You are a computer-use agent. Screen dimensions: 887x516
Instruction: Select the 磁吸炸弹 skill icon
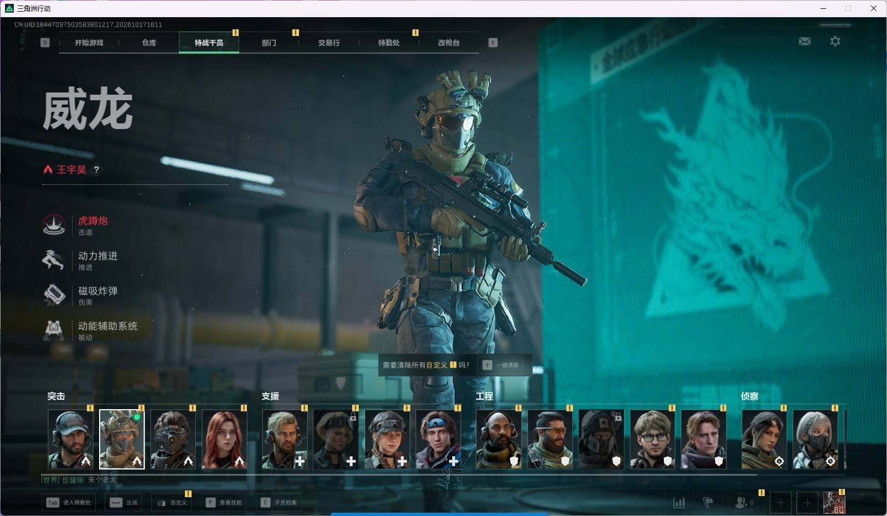click(54, 295)
